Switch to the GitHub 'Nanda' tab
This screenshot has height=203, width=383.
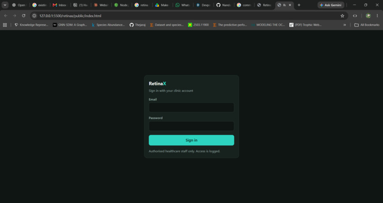pos(224,5)
